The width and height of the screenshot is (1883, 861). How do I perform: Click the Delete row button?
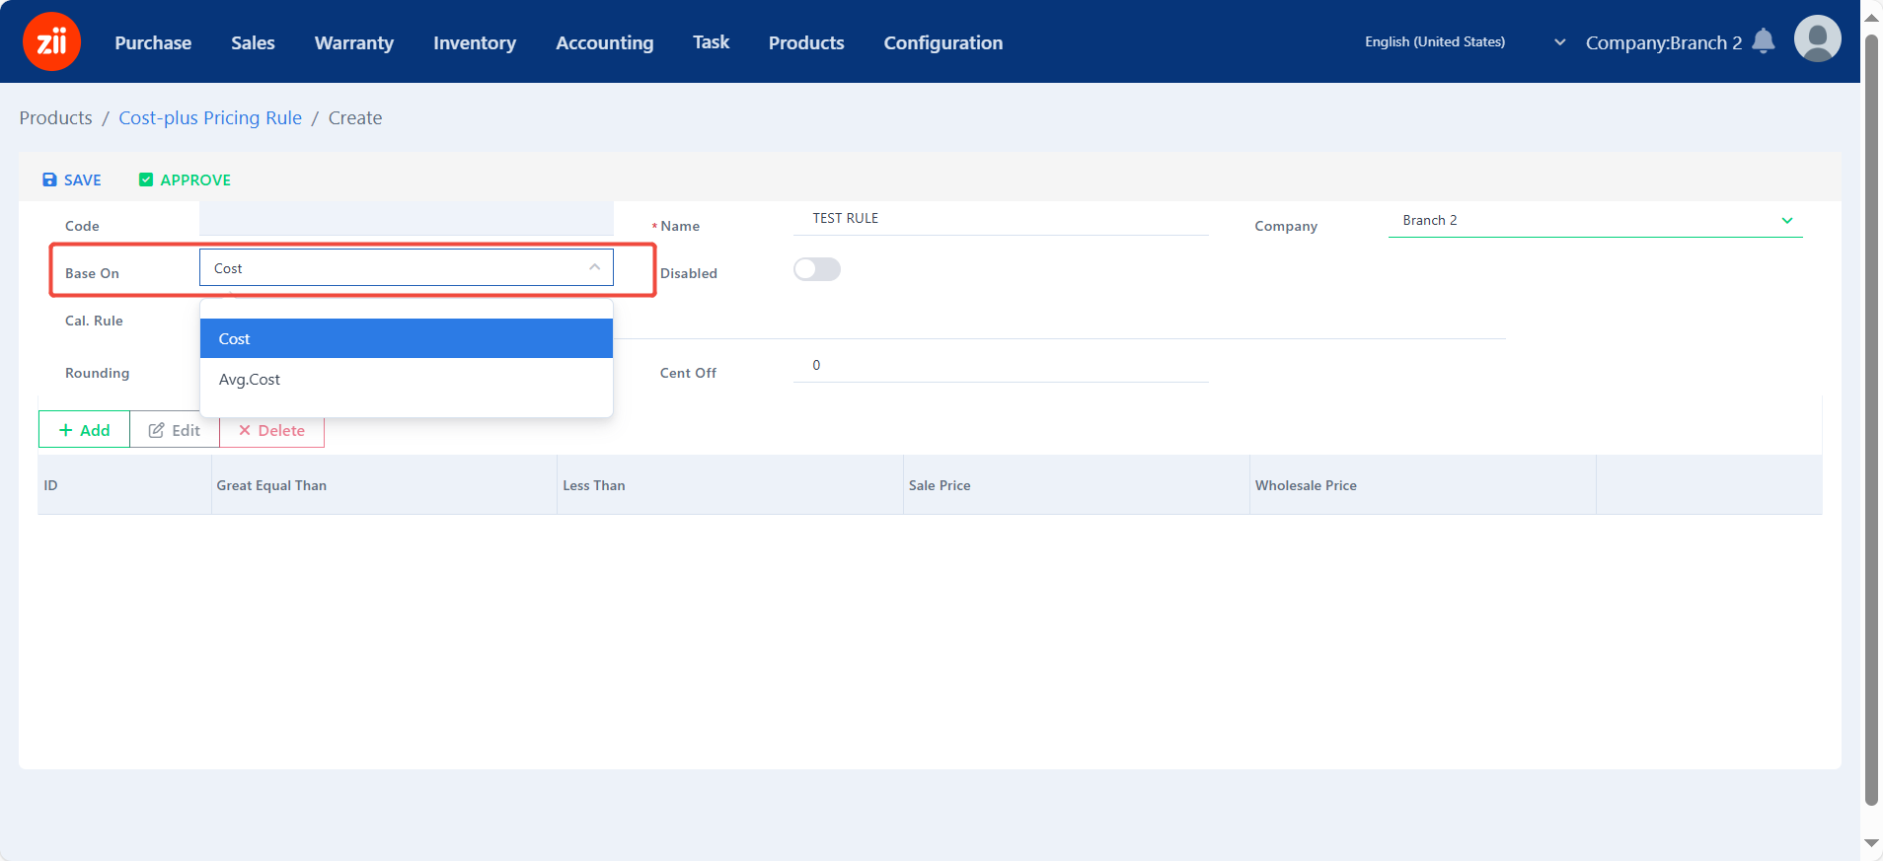271,430
